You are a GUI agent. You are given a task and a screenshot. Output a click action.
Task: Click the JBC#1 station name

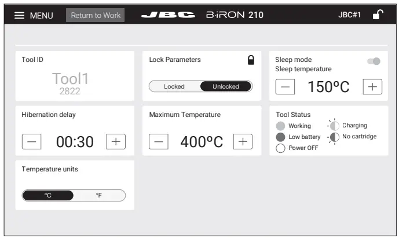click(349, 14)
